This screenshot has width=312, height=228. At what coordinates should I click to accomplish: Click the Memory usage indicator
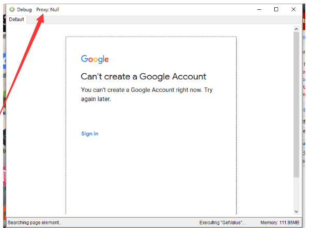click(x=279, y=222)
